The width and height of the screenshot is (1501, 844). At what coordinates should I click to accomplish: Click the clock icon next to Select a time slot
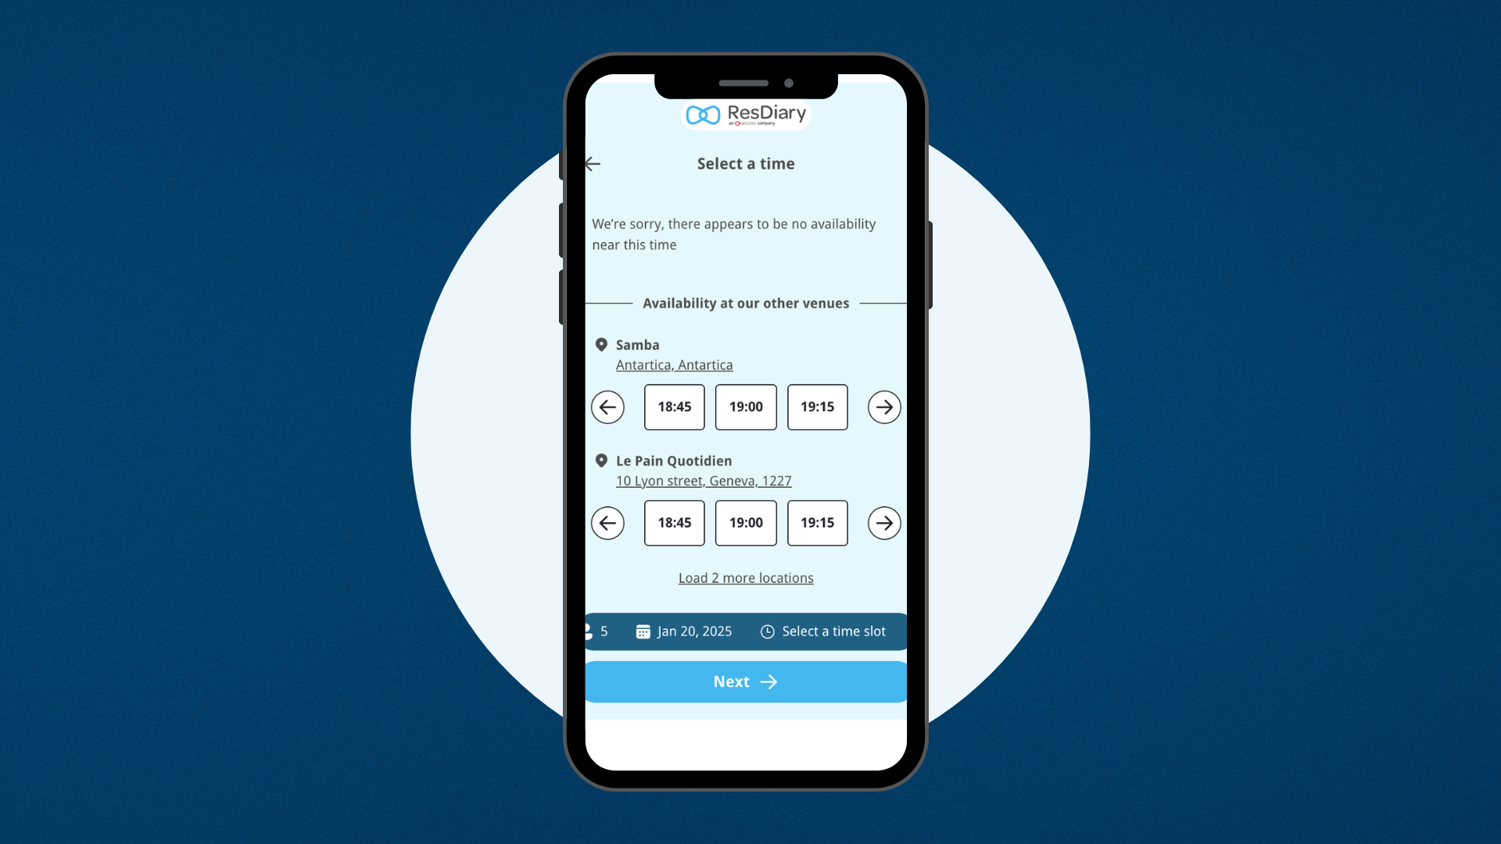[767, 631]
